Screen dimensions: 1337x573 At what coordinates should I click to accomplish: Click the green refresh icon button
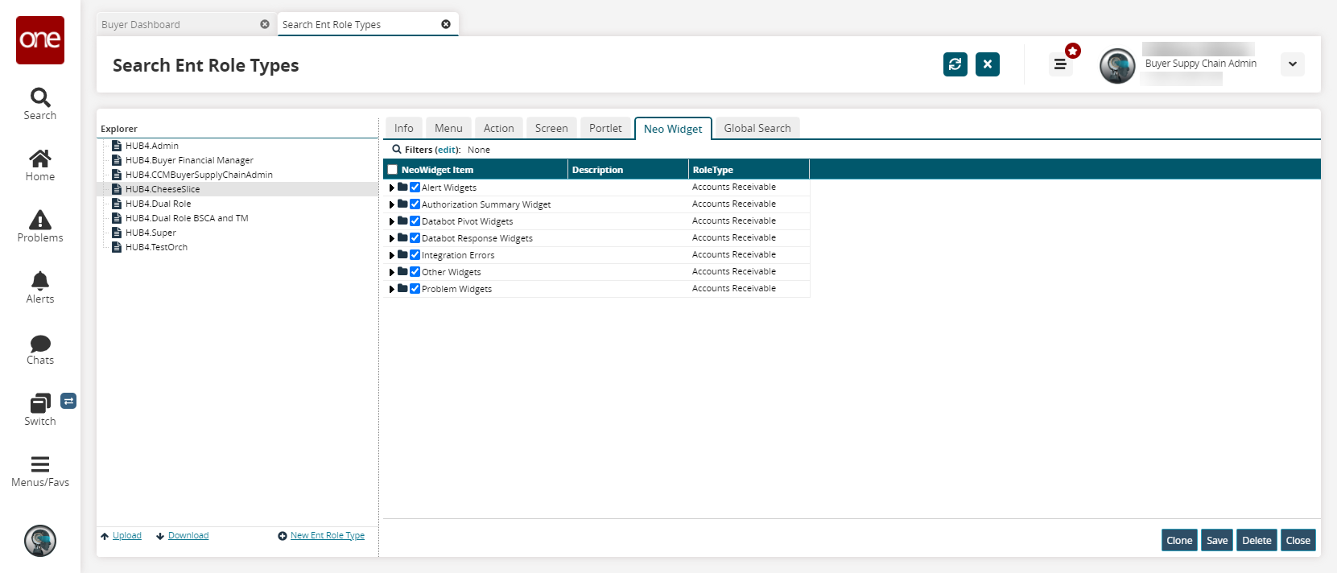[x=955, y=64]
